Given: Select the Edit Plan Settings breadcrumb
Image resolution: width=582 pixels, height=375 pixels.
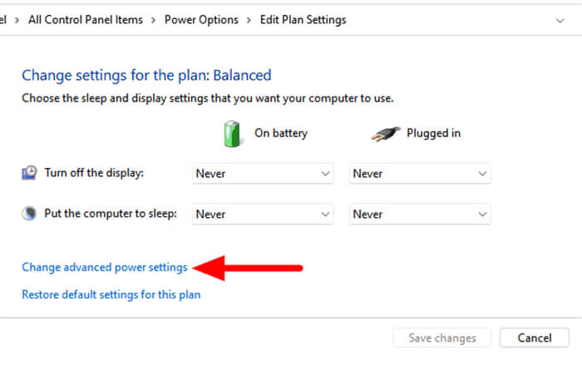Looking at the screenshot, I should (303, 20).
